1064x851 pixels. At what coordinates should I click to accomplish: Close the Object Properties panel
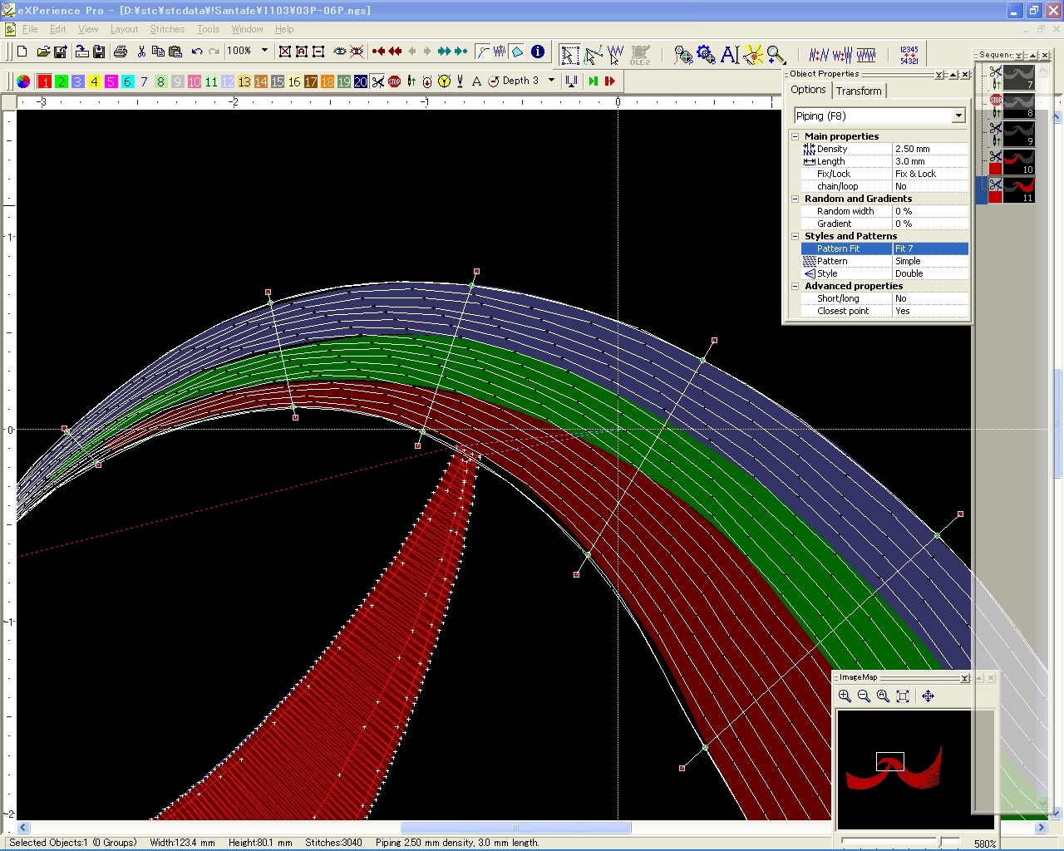pyautogui.click(x=965, y=75)
